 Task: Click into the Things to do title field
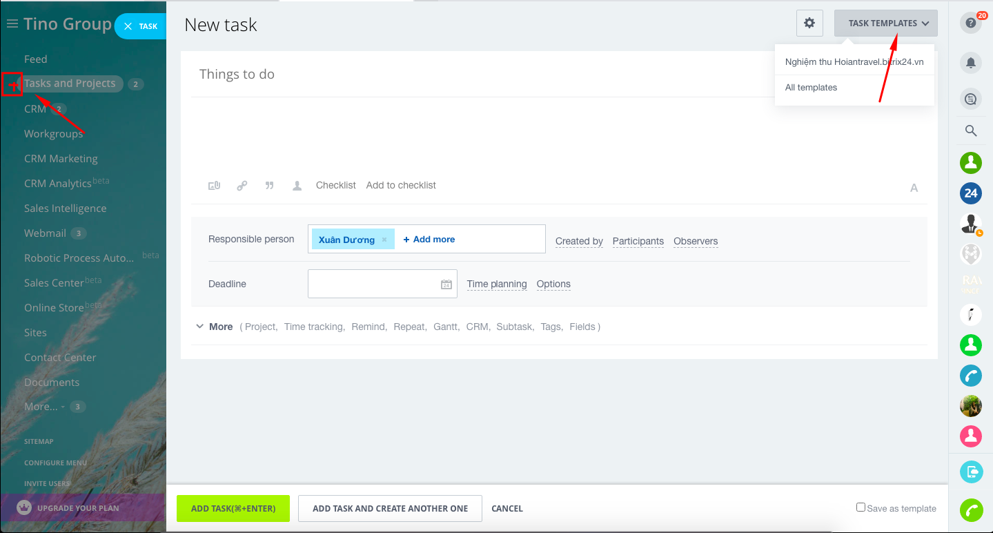tap(559, 74)
